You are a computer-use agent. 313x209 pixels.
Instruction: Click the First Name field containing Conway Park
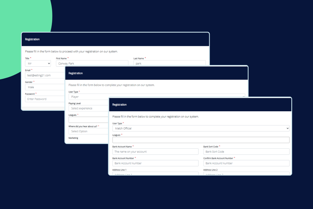(92, 63)
